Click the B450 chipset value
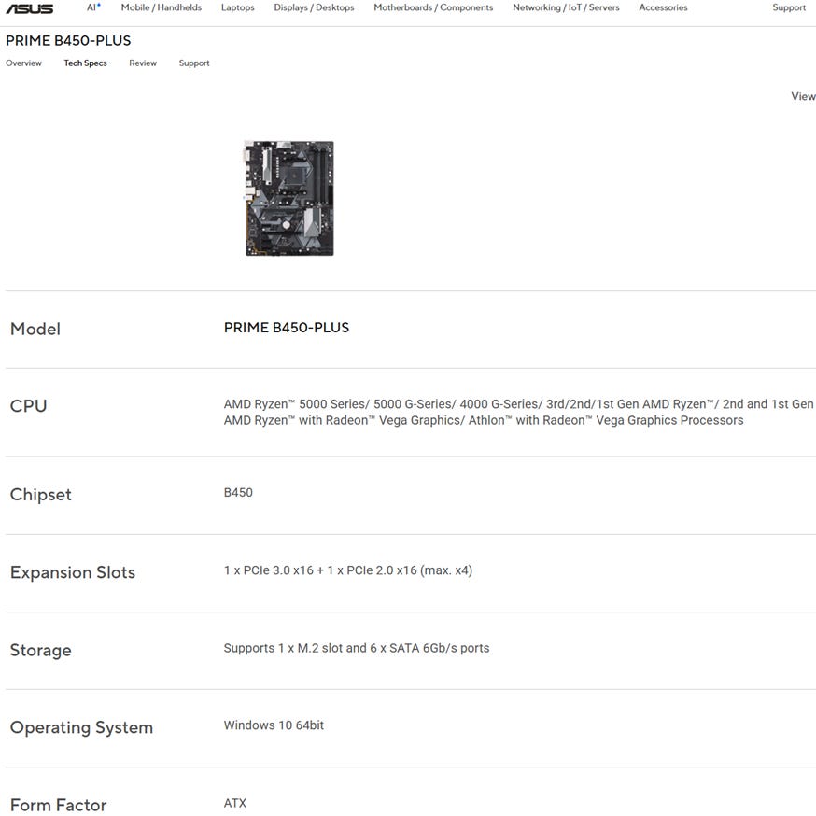Image resolution: width=816 pixels, height=816 pixels. [238, 492]
